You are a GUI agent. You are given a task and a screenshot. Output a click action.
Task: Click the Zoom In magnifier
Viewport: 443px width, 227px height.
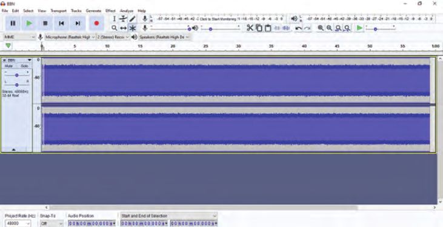[321, 28]
